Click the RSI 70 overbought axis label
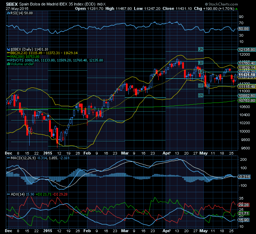 pyautogui.click(x=241, y=23)
